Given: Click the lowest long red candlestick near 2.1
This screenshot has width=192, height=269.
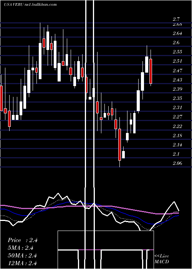Looking at the screenshot, I should [x=119, y=144].
